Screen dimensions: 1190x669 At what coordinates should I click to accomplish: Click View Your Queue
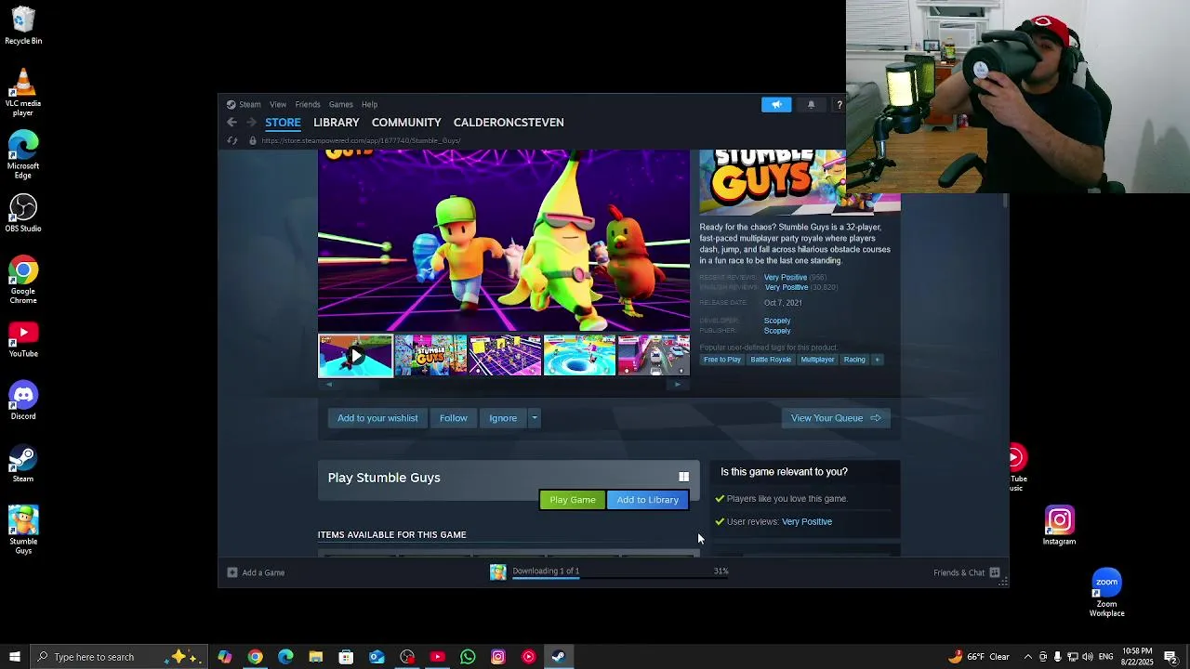(x=836, y=418)
